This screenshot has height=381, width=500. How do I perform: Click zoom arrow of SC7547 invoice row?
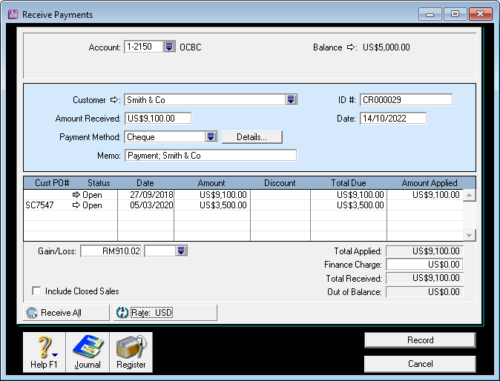76,205
